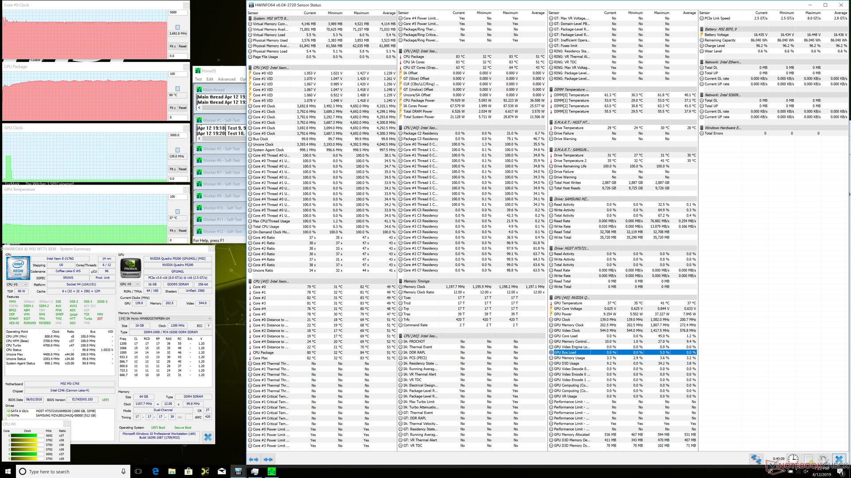This screenshot has width=851, height=478.
Task: Open the network remote monitoring icon
Action: [756, 459]
